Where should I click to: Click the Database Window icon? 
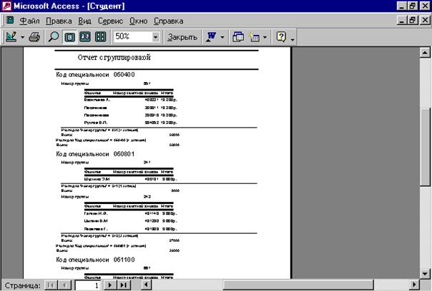click(x=238, y=36)
